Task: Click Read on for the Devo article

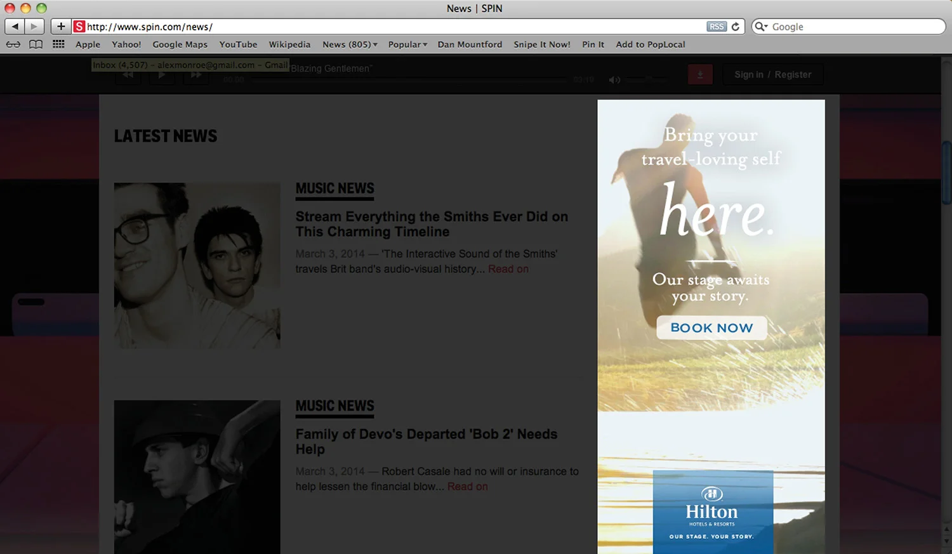Action: click(x=468, y=487)
